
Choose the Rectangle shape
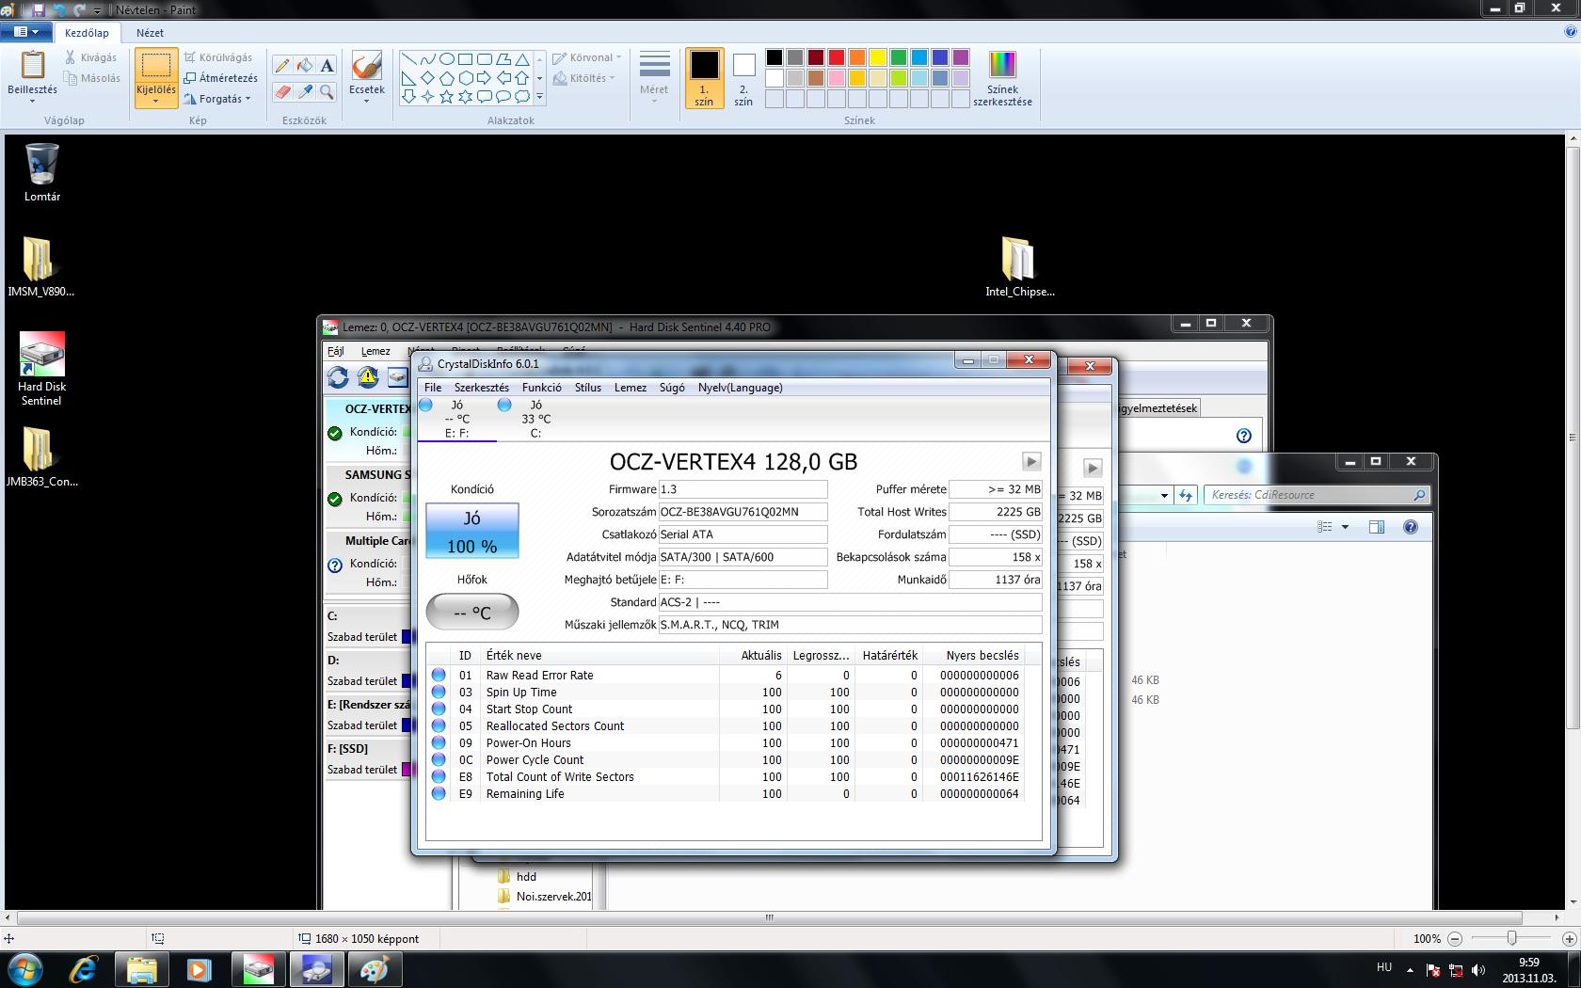[466, 58]
